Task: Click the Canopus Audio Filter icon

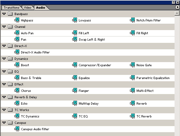Action: [17, 129]
